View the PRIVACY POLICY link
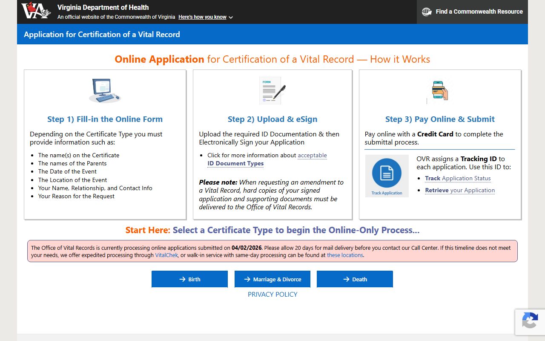This screenshot has width=545, height=341. pos(272,294)
